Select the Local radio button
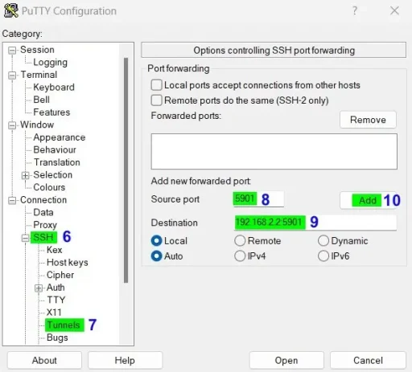 click(x=156, y=240)
